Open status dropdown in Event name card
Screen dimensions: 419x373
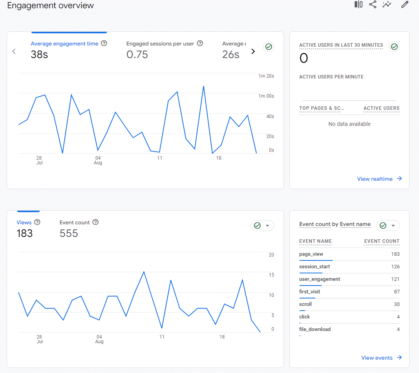(388, 226)
